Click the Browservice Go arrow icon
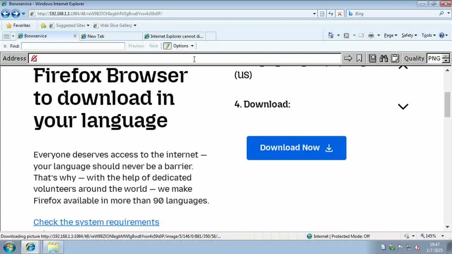This screenshot has width=452, height=254. (x=348, y=58)
